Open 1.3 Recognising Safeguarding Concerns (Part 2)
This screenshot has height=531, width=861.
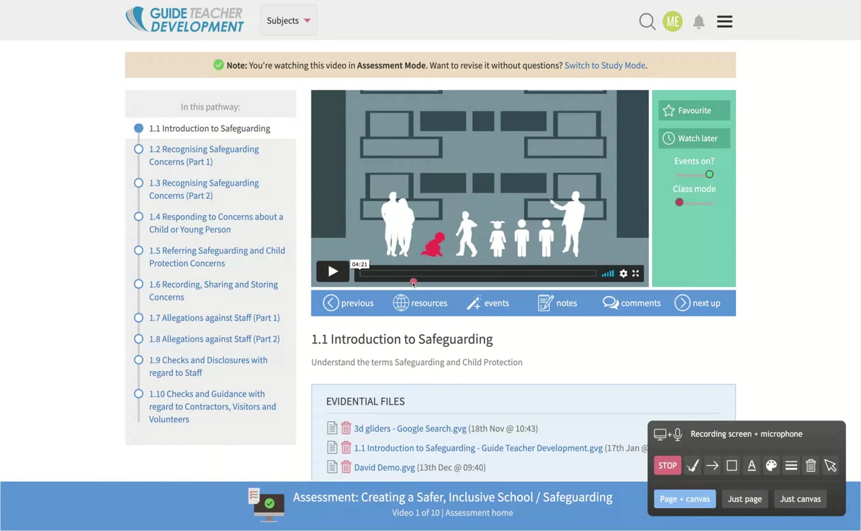[204, 189]
